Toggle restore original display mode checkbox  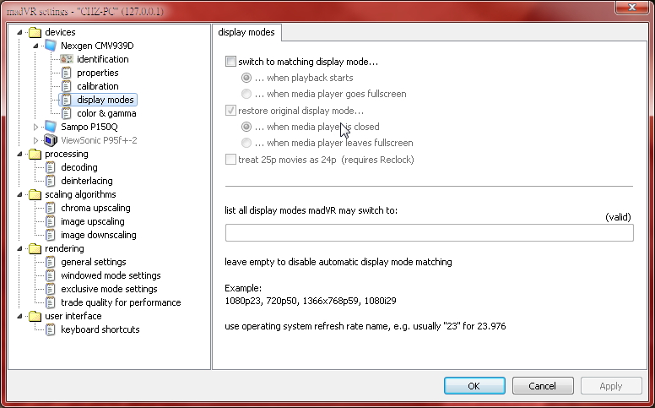coord(231,111)
